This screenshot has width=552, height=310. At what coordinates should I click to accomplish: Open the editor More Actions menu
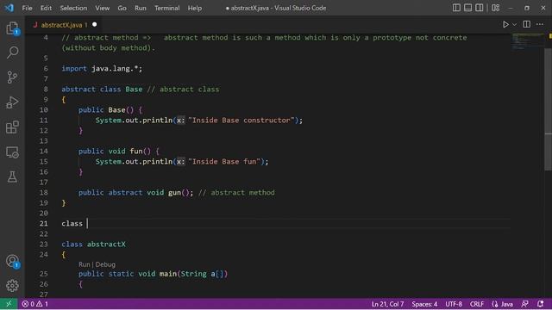click(x=540, y=24)
